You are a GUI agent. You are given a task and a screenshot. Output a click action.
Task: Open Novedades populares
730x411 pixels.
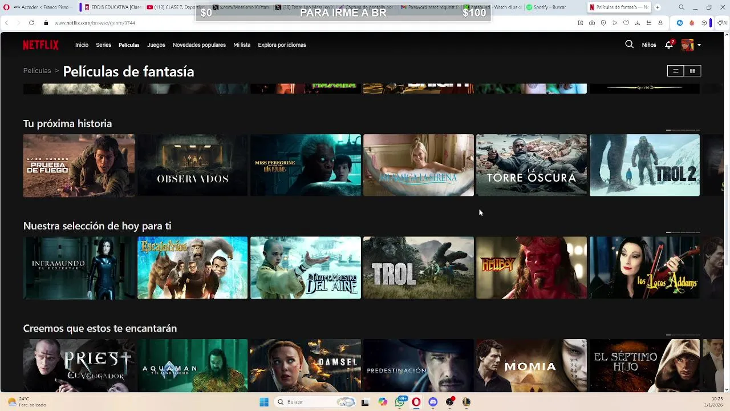point(199,45)
